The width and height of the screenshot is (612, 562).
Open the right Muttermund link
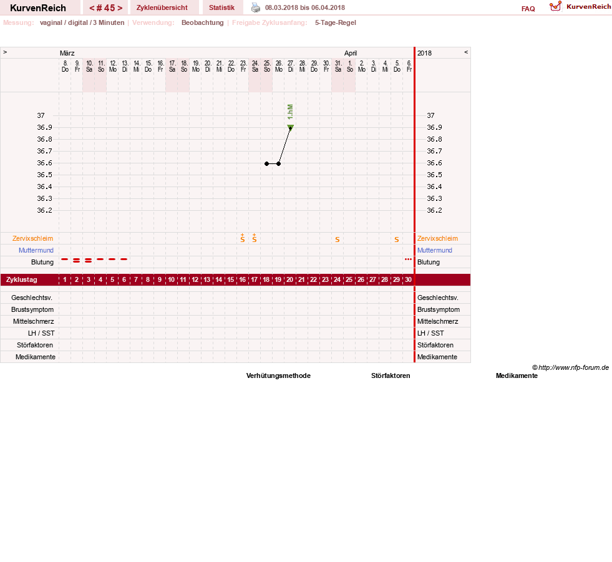click(x=435, y=250)
